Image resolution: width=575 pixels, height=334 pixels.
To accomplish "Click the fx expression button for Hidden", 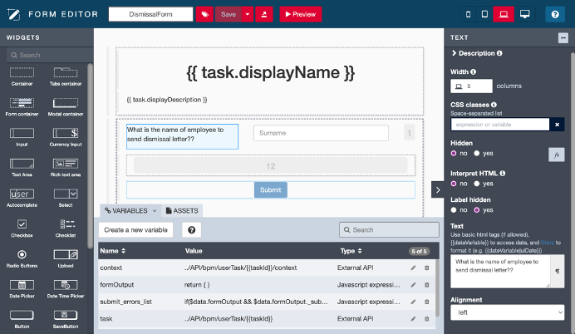I will tap(557, 154).
